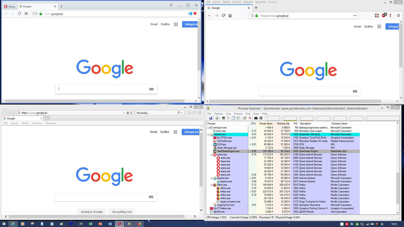Viewport: 404px width, 227px height.
Task: Open the Historia menu in Firefox
Action: tap(237, 2)
